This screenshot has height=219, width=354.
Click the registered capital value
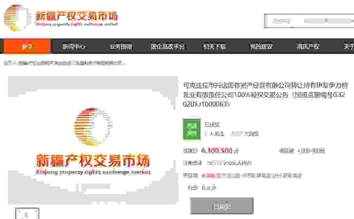(x=229, y=163)
